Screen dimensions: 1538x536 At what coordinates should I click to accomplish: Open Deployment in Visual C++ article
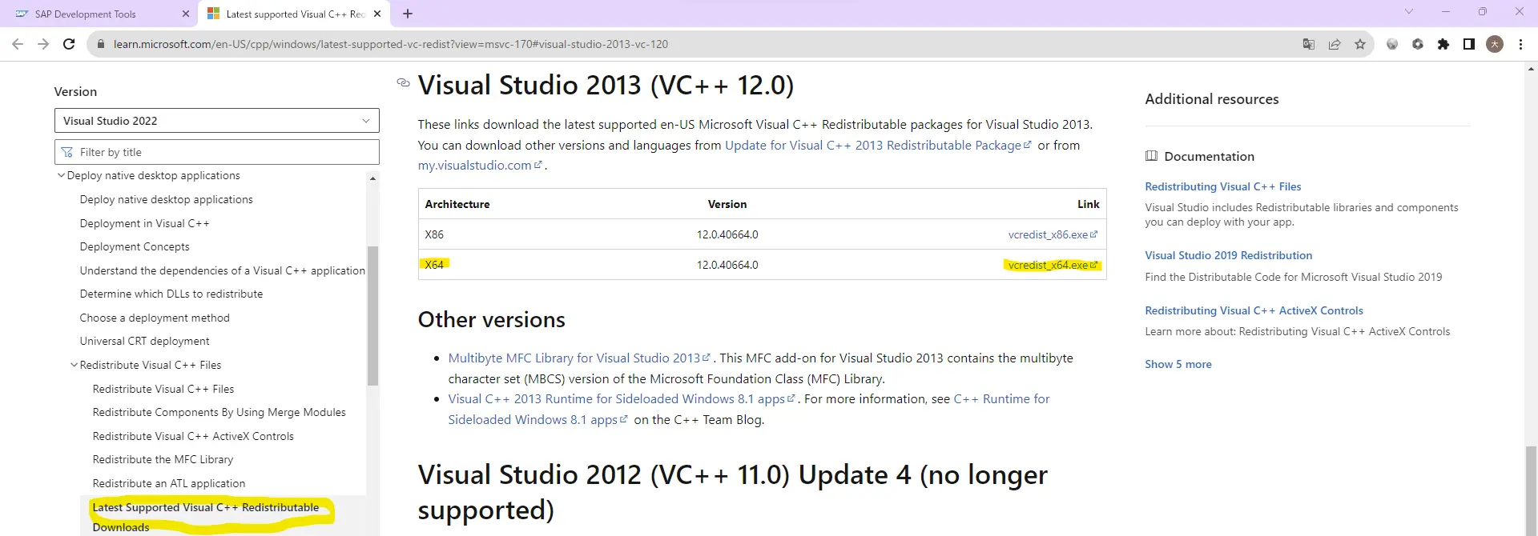(144, 223)
